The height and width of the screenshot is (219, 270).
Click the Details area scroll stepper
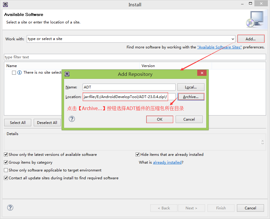tap(262, 142)
